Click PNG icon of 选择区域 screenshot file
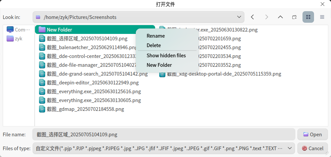Image resolution: width=331 pixels, height=157 pixels. (42, 39)
